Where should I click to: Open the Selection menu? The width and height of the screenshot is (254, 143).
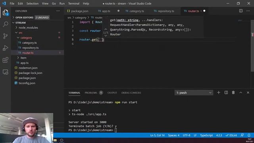[x=33, y=4]
